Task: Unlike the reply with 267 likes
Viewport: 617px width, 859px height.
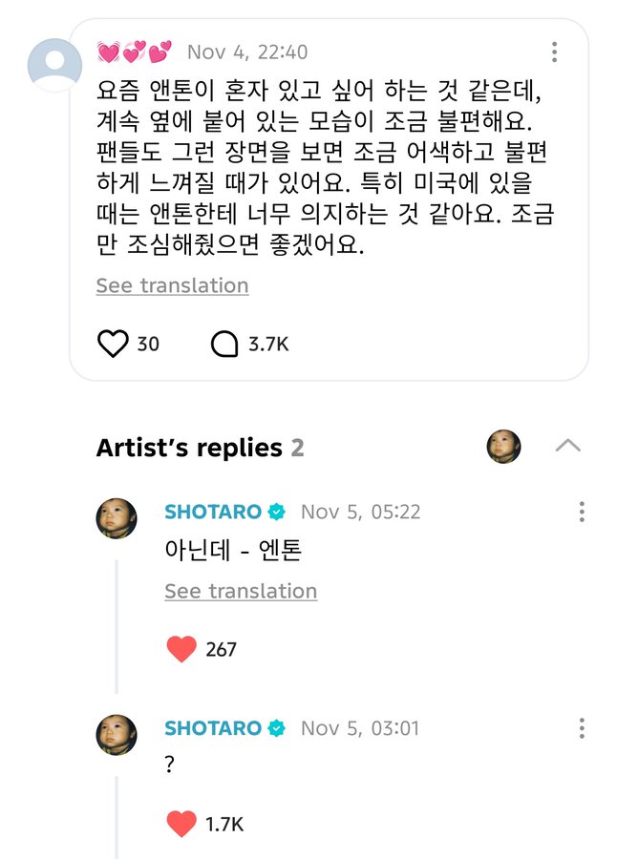Action: [181, 649]
